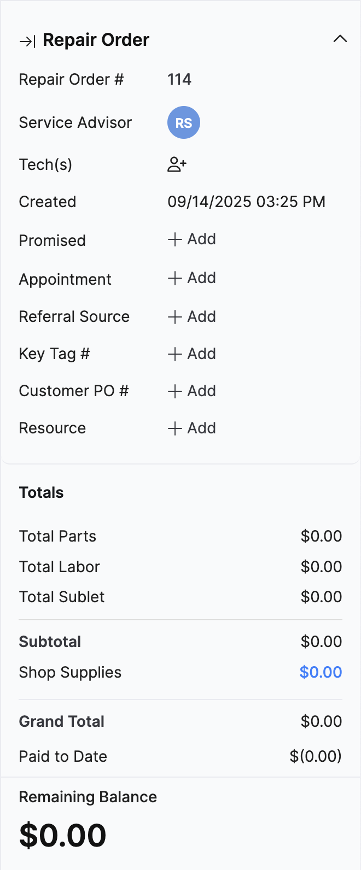
Task: Add a Key Tag number
Action: point(192,354)
